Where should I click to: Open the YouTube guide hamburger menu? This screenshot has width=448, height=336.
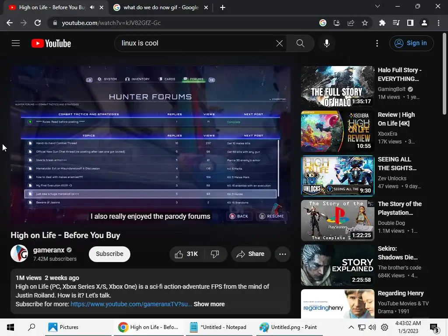(x=16, y=43)
